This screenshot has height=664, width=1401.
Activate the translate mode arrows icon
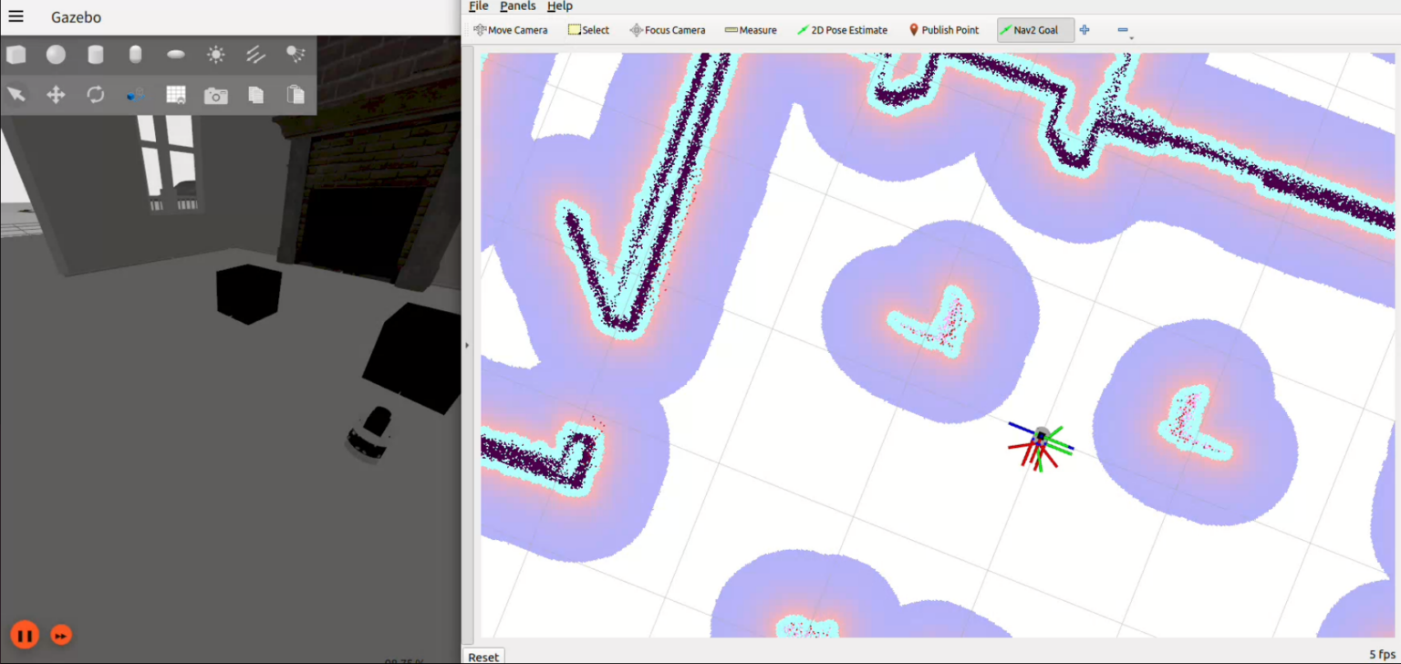(57, 95)
